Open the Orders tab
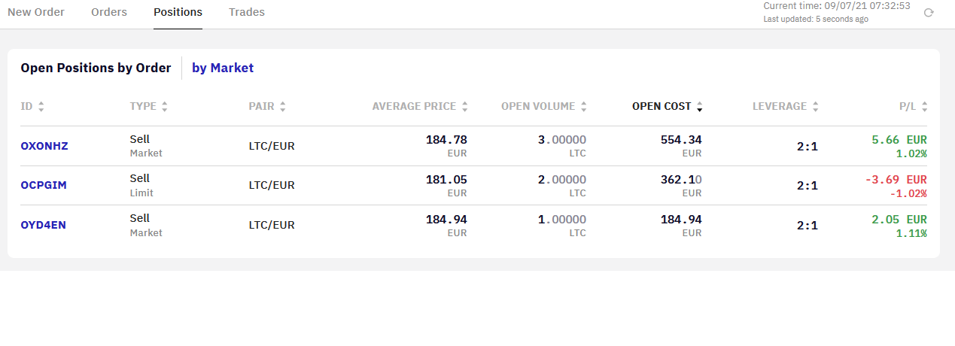 pyautogui.click(x=109, y=12)
